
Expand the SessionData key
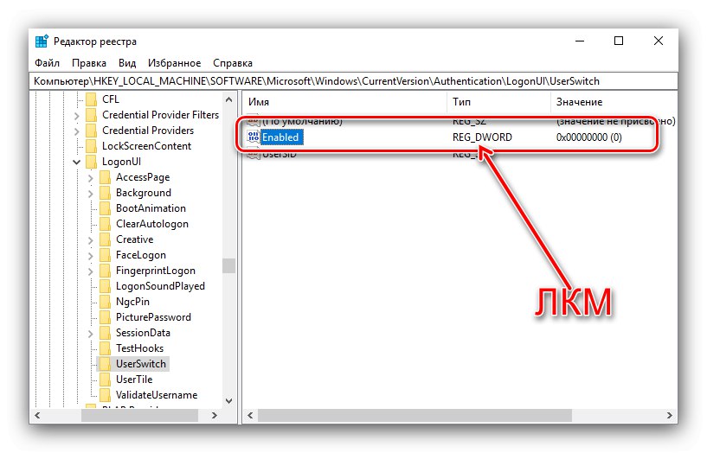[x=91, y=334]
